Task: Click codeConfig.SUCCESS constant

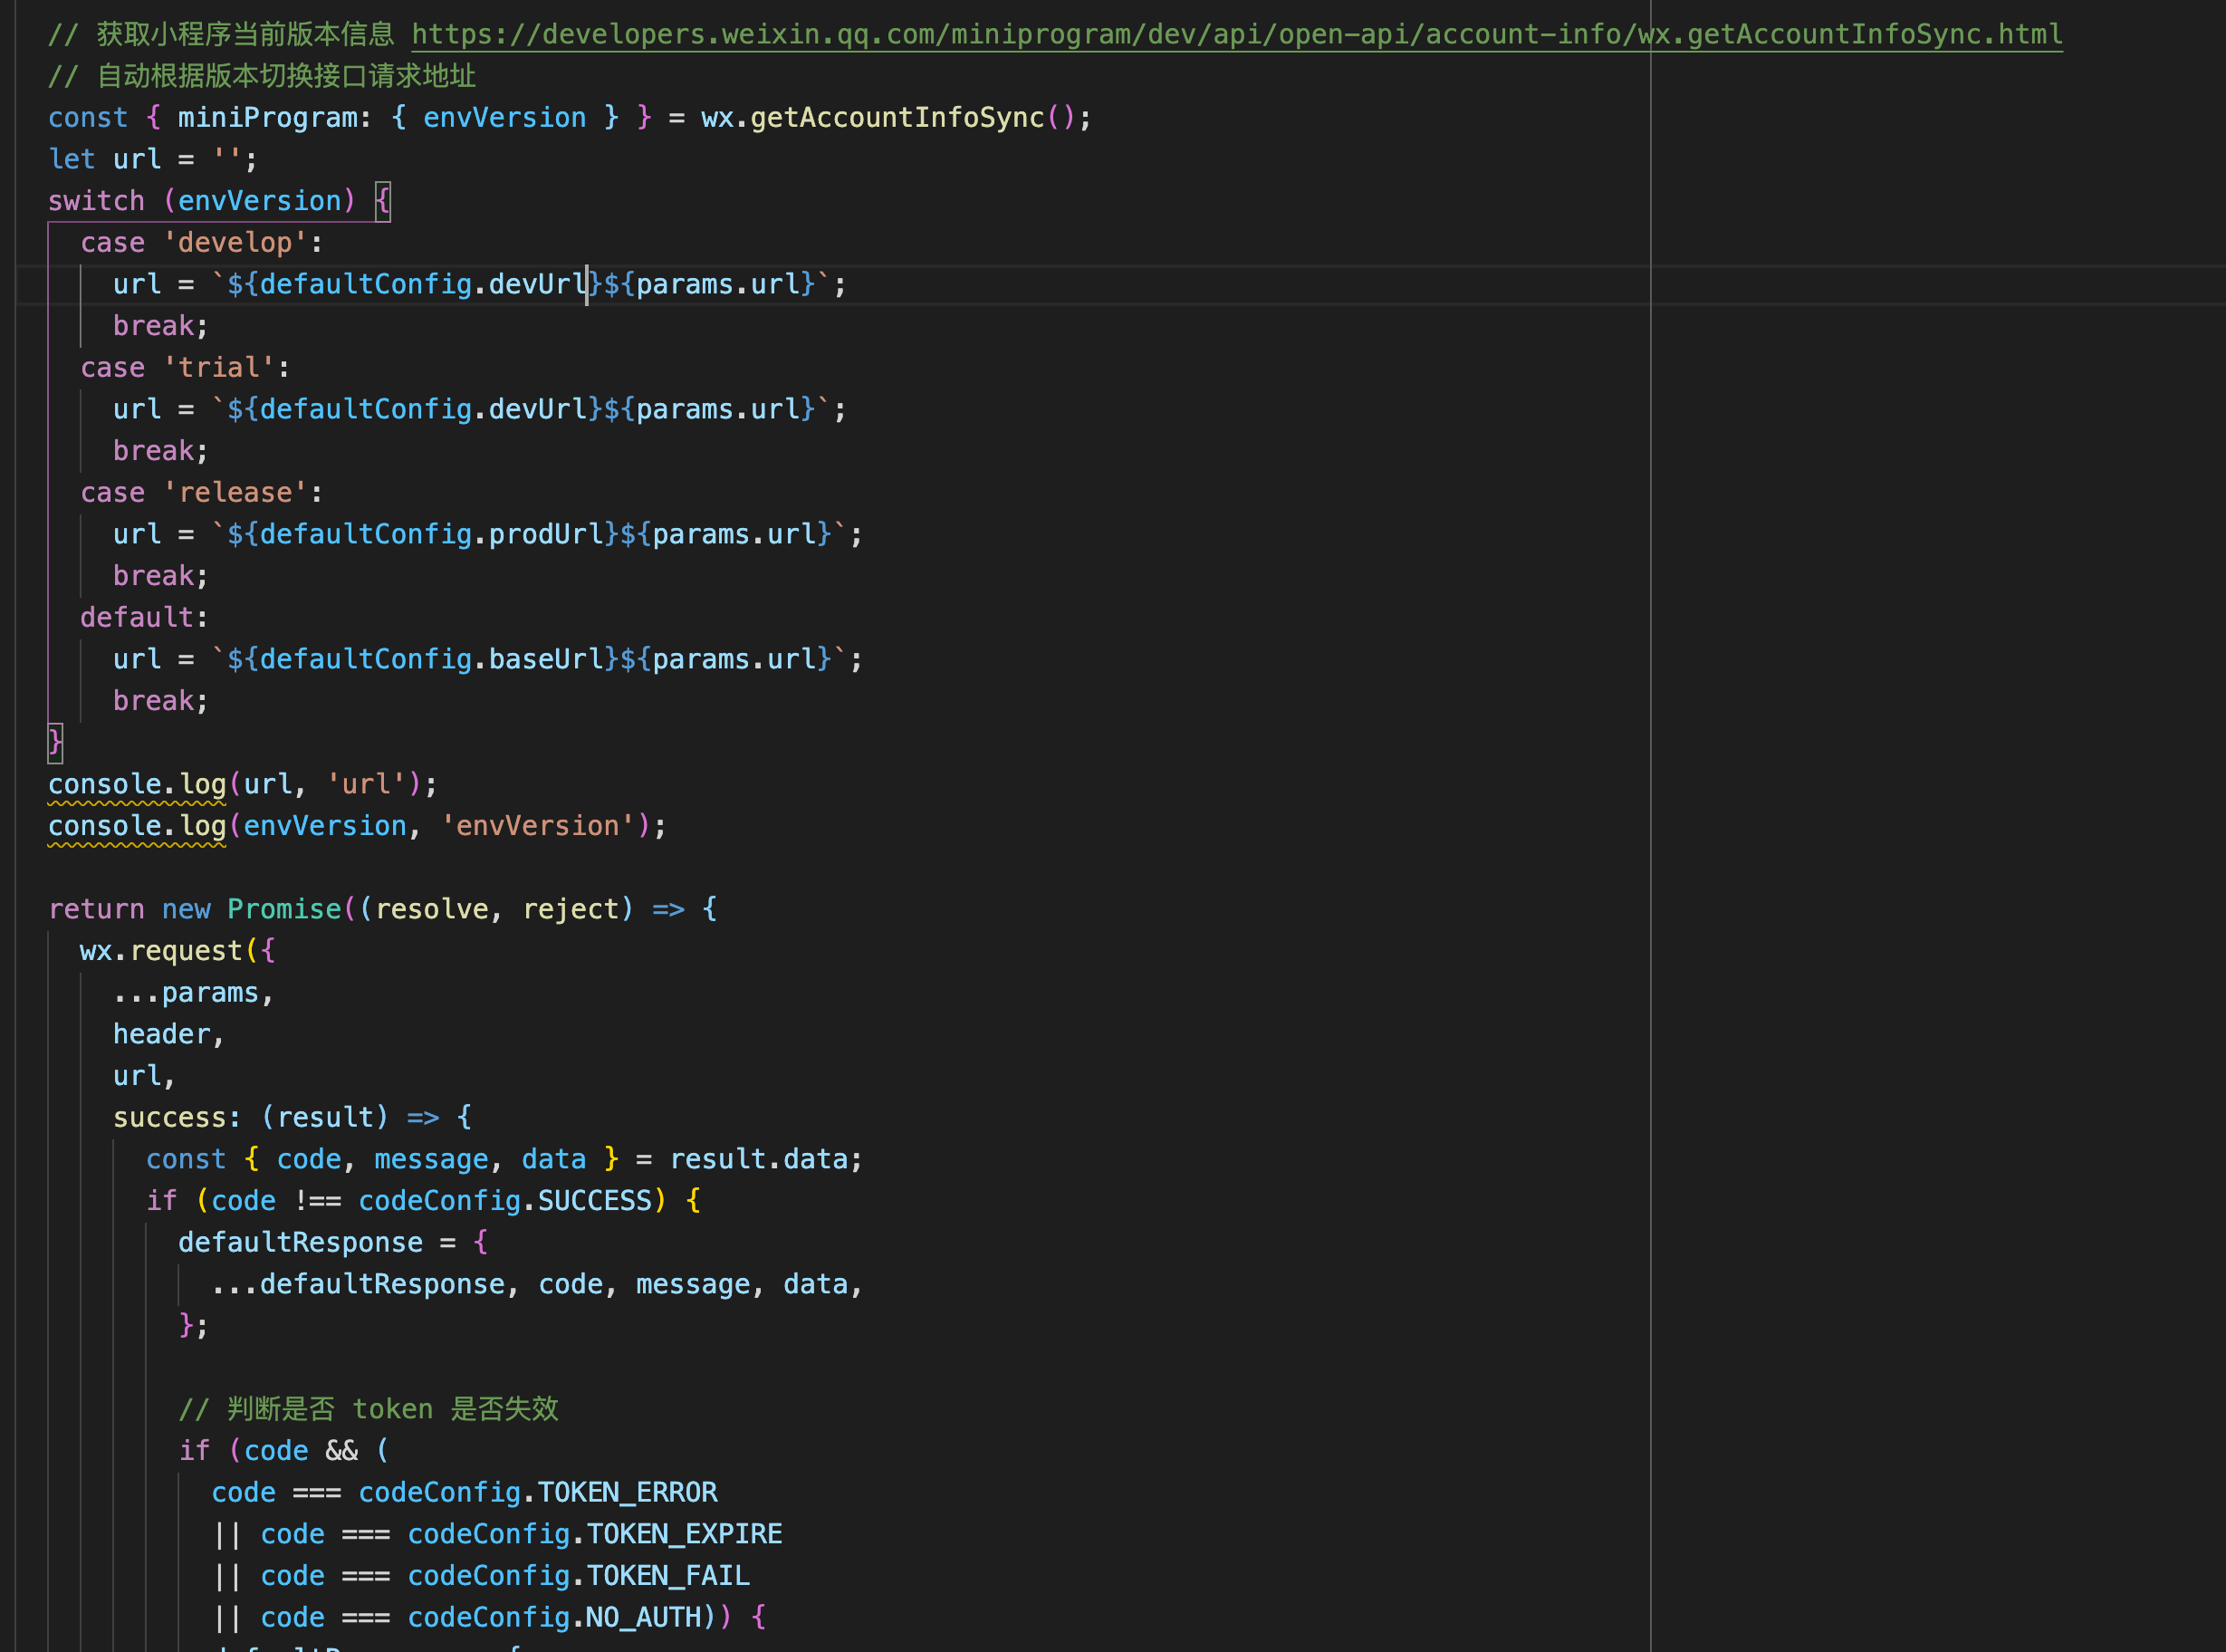Action: pyautogui.click(x=594, y=1201)
